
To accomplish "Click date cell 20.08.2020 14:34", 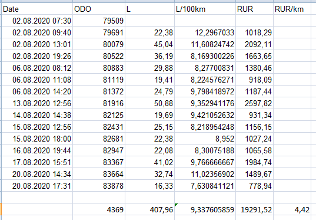I will pyautogui.click(x=37, y=174).
